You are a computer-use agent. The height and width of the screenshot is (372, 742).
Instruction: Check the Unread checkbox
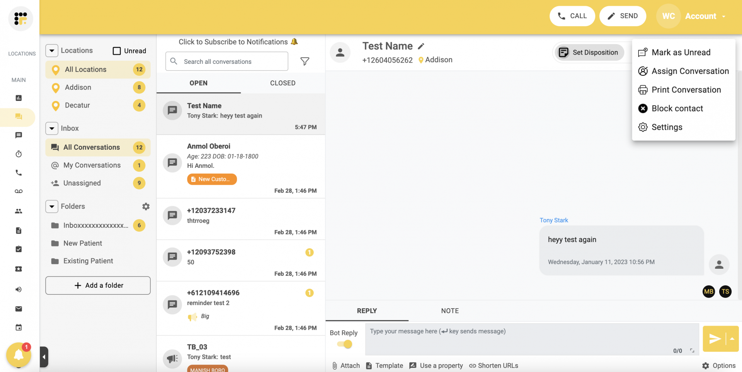(x=117, y=51)
